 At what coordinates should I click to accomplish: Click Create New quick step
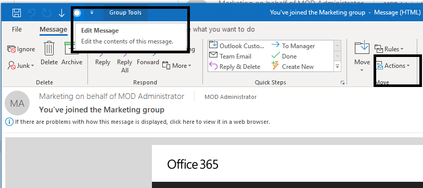(292, 66)
